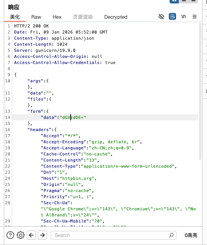Click the "dGVzdDE=" form data value

point(73,117)
